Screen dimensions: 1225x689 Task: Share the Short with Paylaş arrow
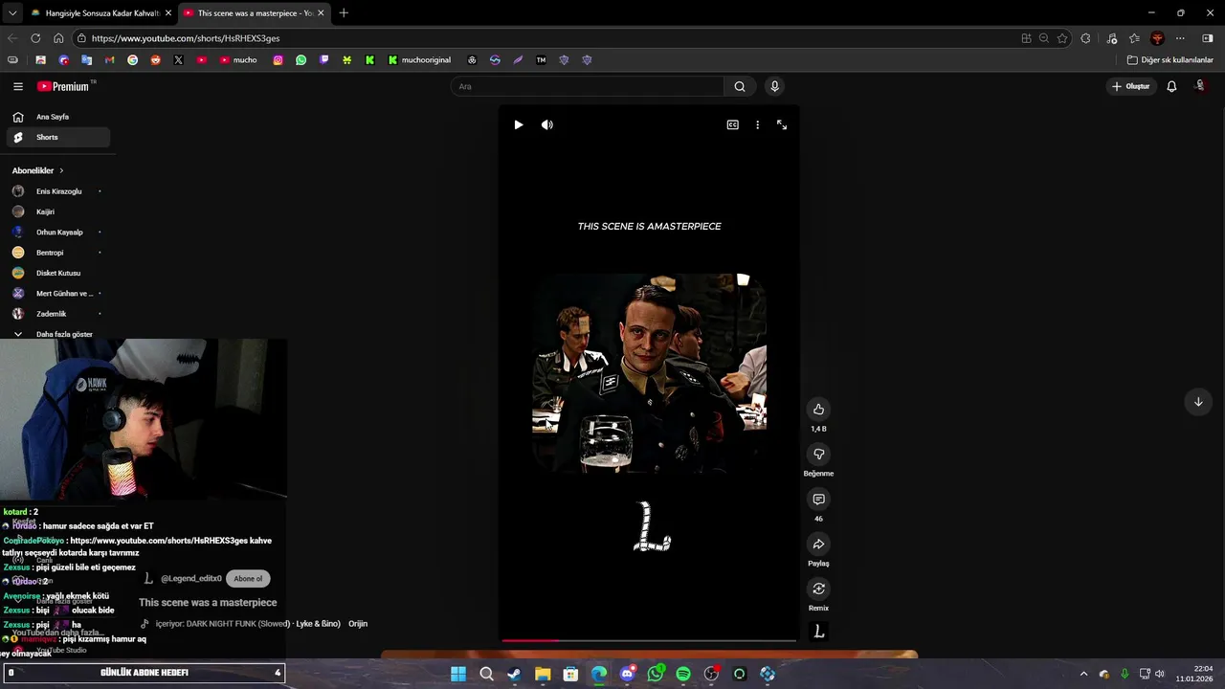point(818,544)
